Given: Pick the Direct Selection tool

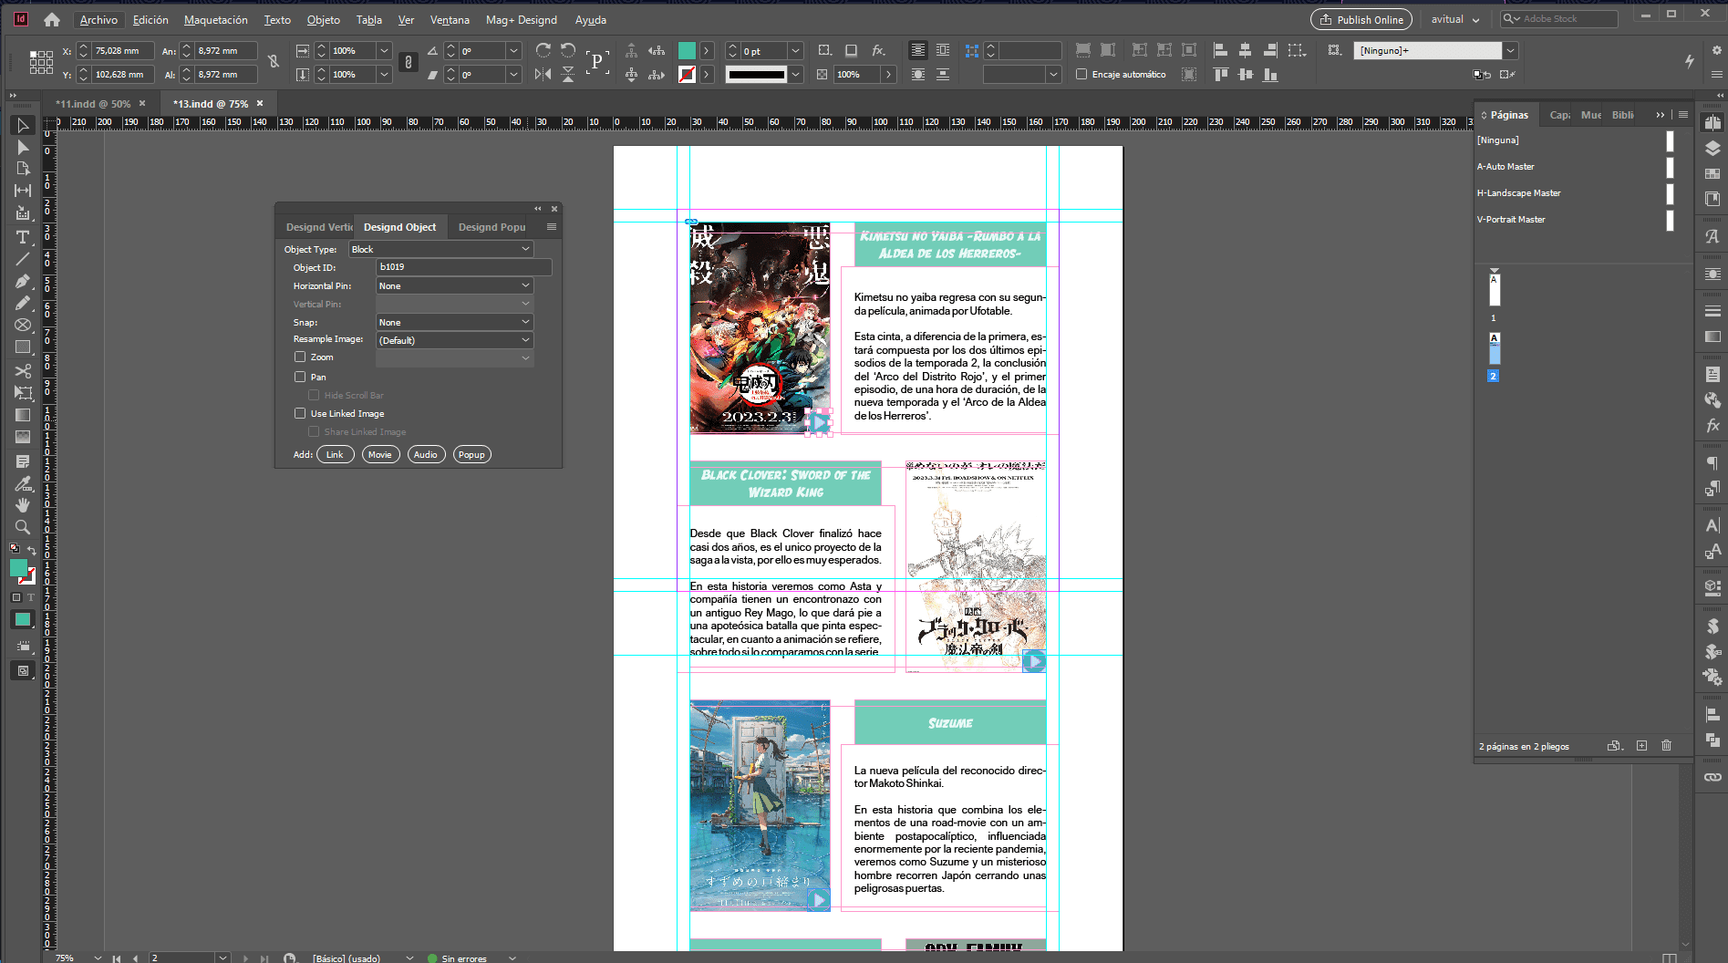Looking at the screenshot, I should 23,147.
